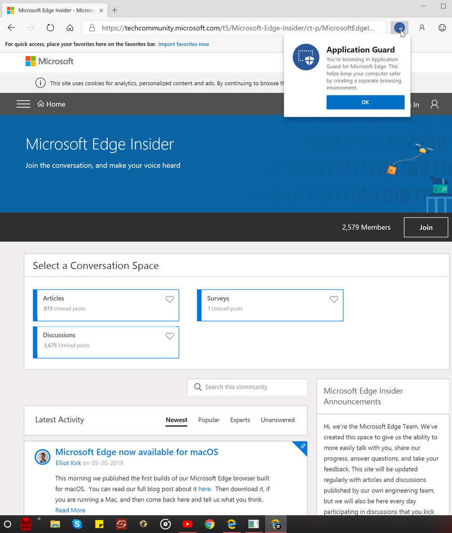Open File Explorer from taskbar
The width and height of the screenshot is (452, 533).
point(55,524)
